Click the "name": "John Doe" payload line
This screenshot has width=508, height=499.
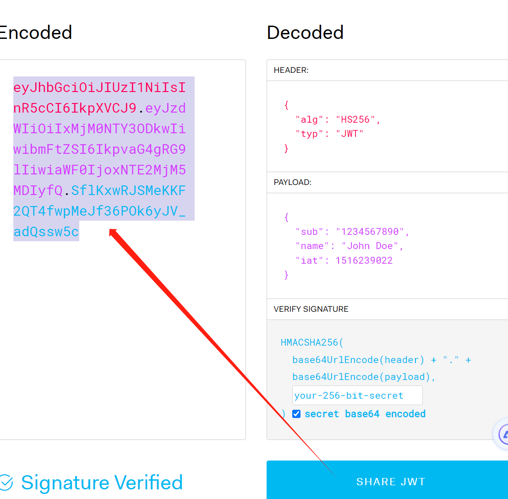click(x=349, y=246)
